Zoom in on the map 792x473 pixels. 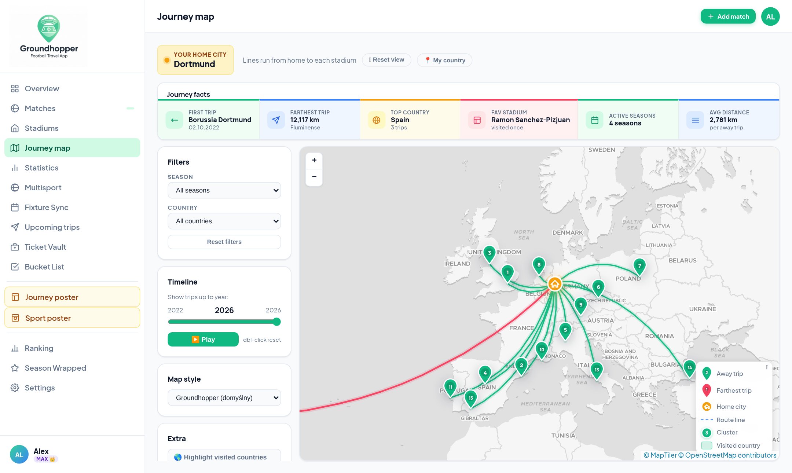tap(314, 161)
